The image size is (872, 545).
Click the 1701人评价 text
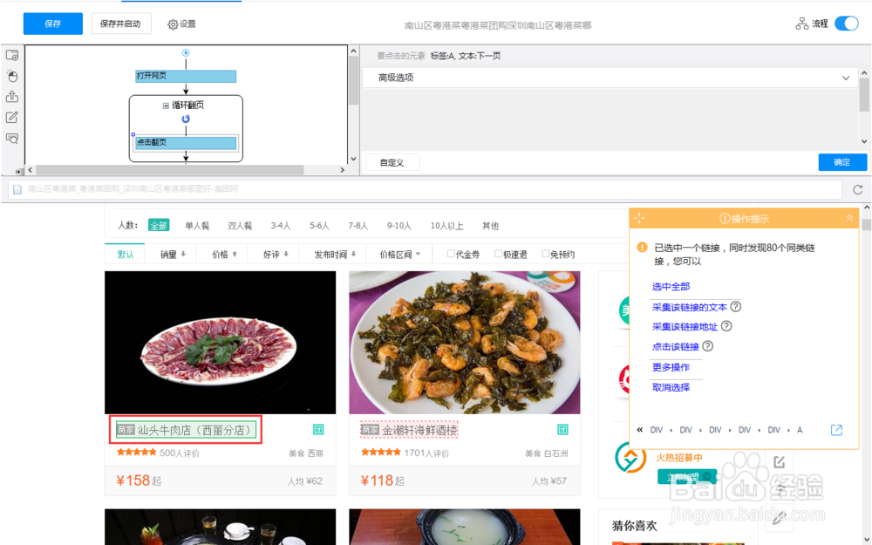[x=426, y=453]
